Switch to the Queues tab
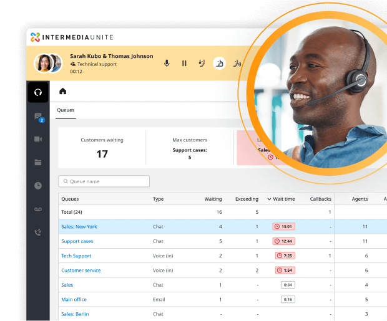 pyautogui.click(x=66, y=110)
